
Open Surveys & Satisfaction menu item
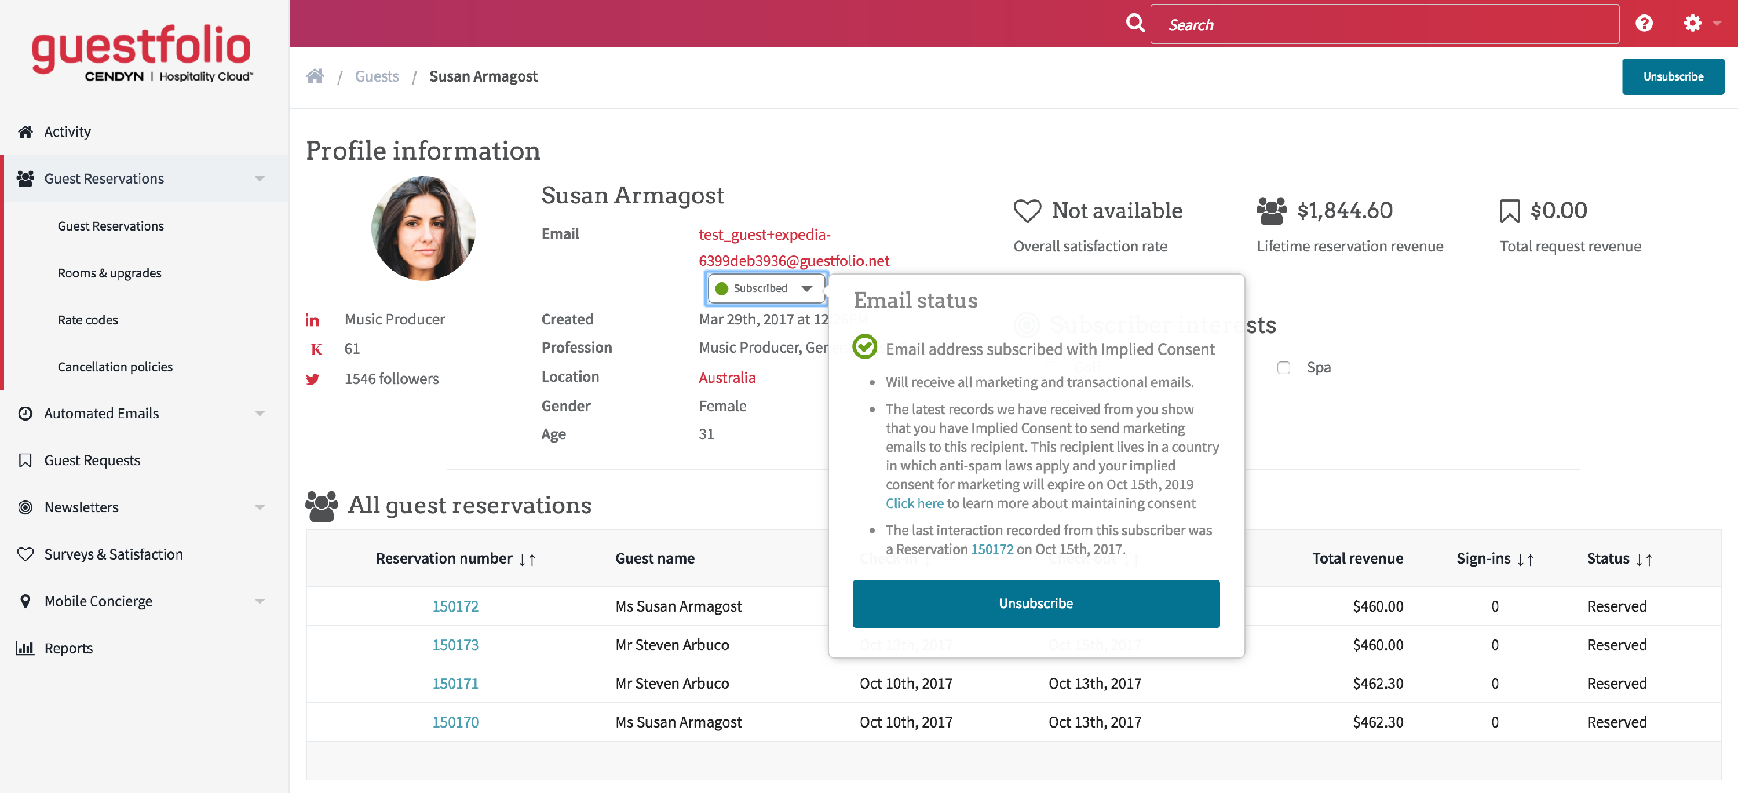(114, 554)
